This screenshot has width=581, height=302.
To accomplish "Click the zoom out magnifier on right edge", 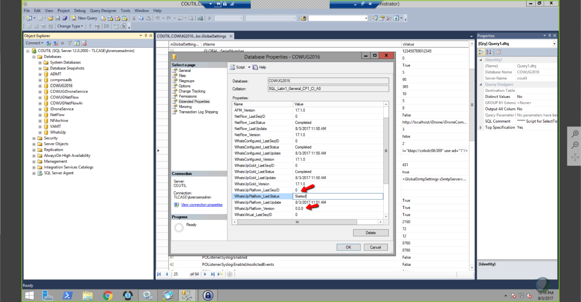I will [575, 145].
